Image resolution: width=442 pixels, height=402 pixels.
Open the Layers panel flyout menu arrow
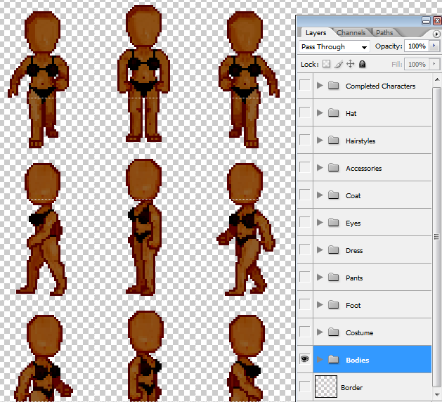436,34
